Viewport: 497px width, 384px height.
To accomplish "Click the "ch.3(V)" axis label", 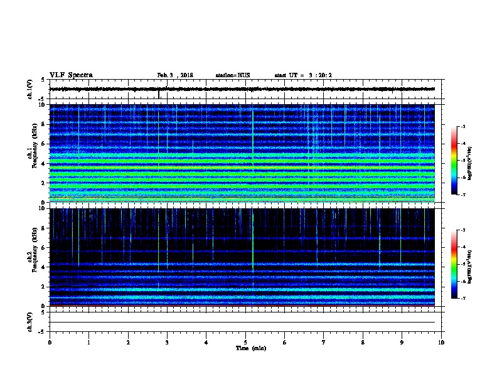I will click(29, 322).
